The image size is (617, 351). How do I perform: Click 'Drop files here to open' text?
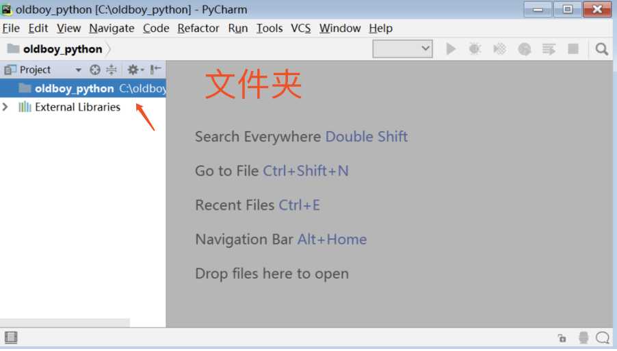[272, 274]
